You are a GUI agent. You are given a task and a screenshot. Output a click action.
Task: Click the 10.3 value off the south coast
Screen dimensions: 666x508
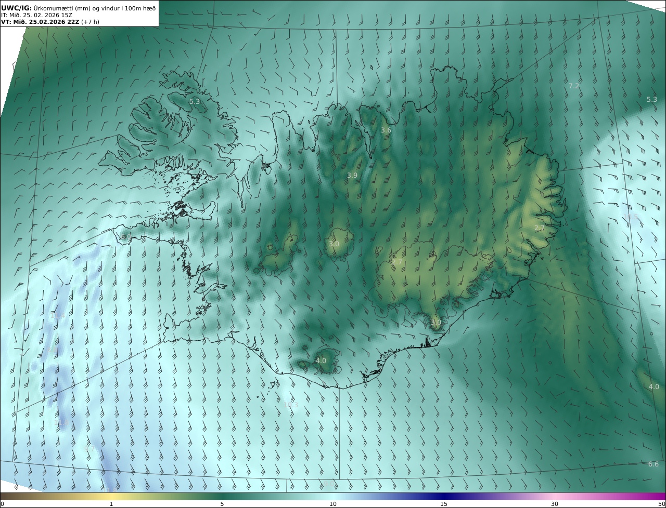pos(291,405)
